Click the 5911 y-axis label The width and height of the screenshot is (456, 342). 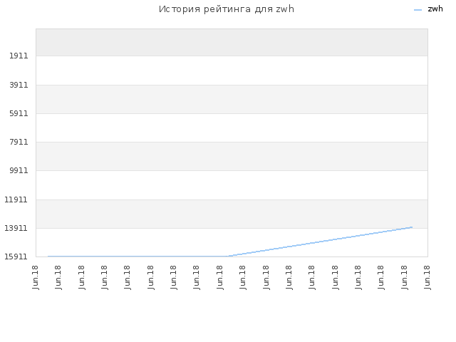pos(19,113)
